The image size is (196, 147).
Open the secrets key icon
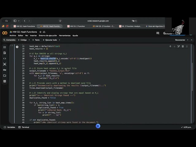(5, 70)
